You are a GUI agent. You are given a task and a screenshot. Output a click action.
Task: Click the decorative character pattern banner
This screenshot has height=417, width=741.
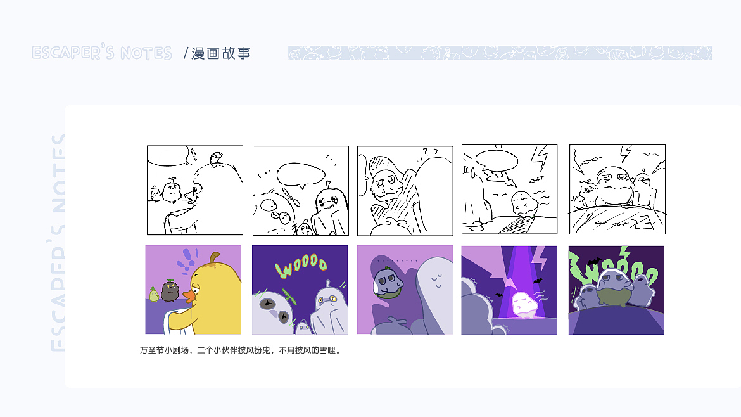pos(500,53)
